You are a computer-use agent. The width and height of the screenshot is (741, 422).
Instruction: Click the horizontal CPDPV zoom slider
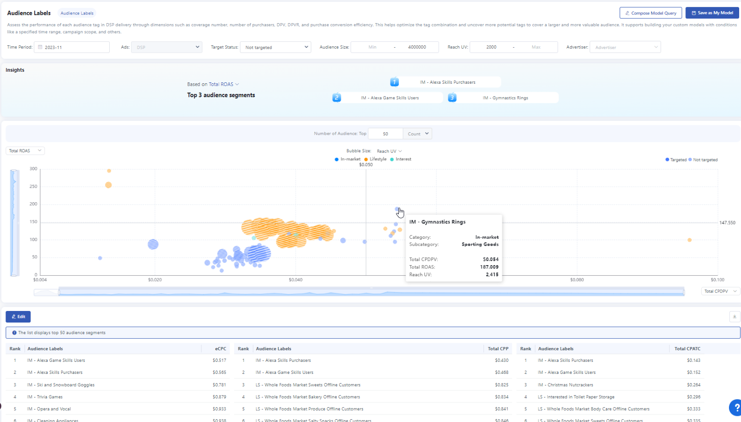371,292
